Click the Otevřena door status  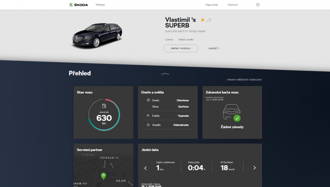pos(183,100)
